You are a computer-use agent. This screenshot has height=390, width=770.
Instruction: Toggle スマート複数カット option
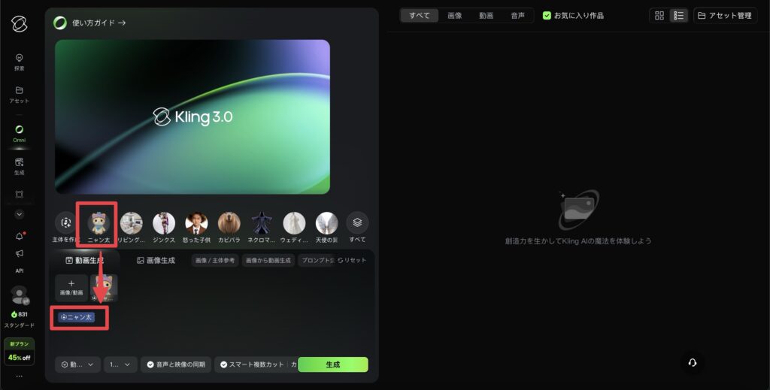point(252,364)
